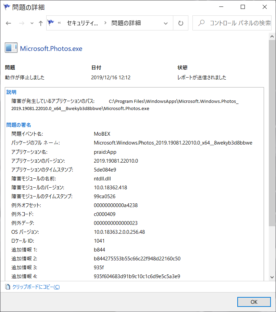Click the Microsoft.Photos.exe title

(x=51, y=49)
